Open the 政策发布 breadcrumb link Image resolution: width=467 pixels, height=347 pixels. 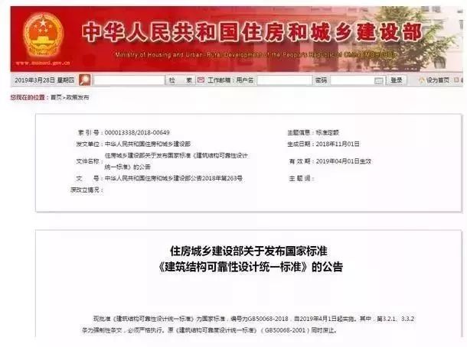77,97
